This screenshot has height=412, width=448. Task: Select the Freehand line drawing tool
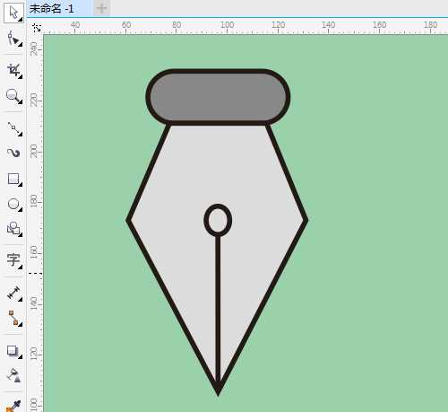(x=13, y=128)
